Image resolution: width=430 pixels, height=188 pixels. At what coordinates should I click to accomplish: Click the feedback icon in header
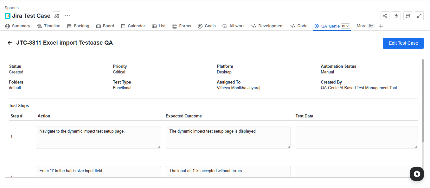click(x=408, y=16)
